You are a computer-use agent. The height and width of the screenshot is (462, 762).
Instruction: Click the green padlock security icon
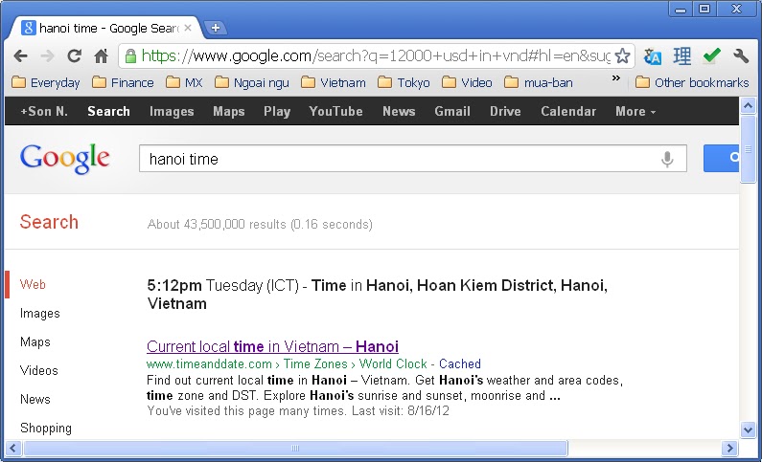tap(130, 56)
